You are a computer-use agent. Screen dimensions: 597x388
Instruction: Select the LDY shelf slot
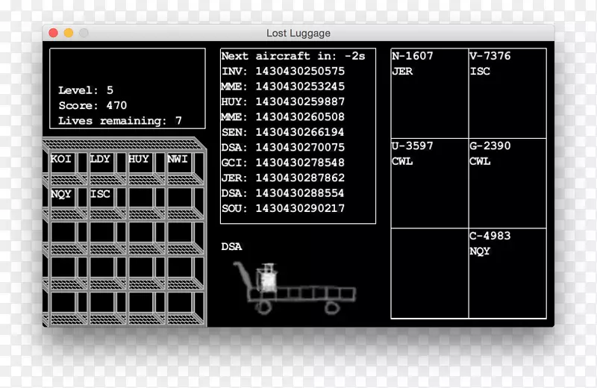(103, 166)
